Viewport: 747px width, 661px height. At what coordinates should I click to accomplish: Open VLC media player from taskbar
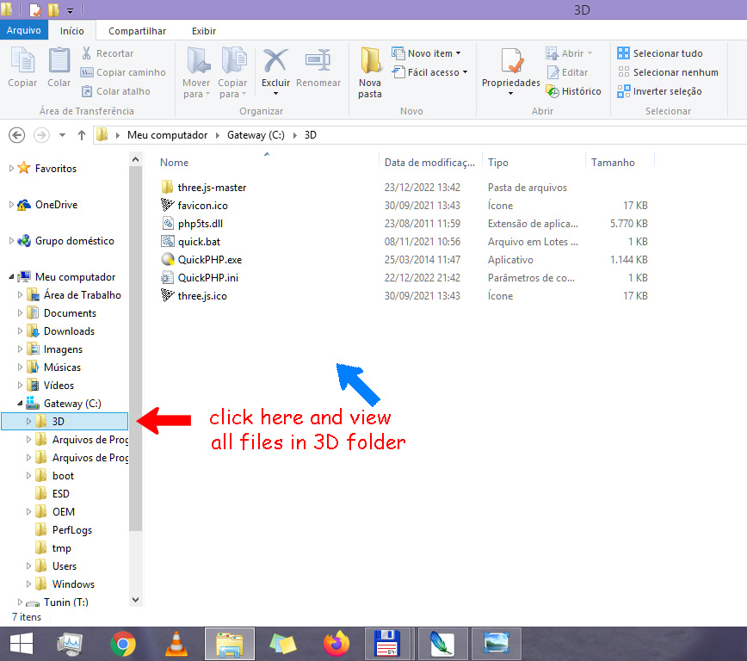click(x=176, y=643)
